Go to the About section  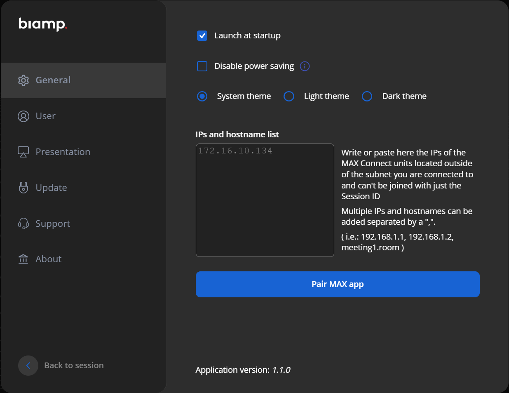coord(49,259)
